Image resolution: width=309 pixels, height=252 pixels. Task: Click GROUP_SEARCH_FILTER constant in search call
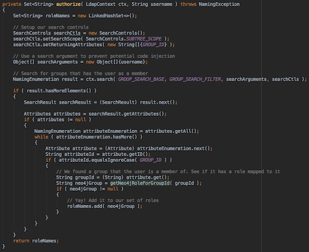click(195, 79)
